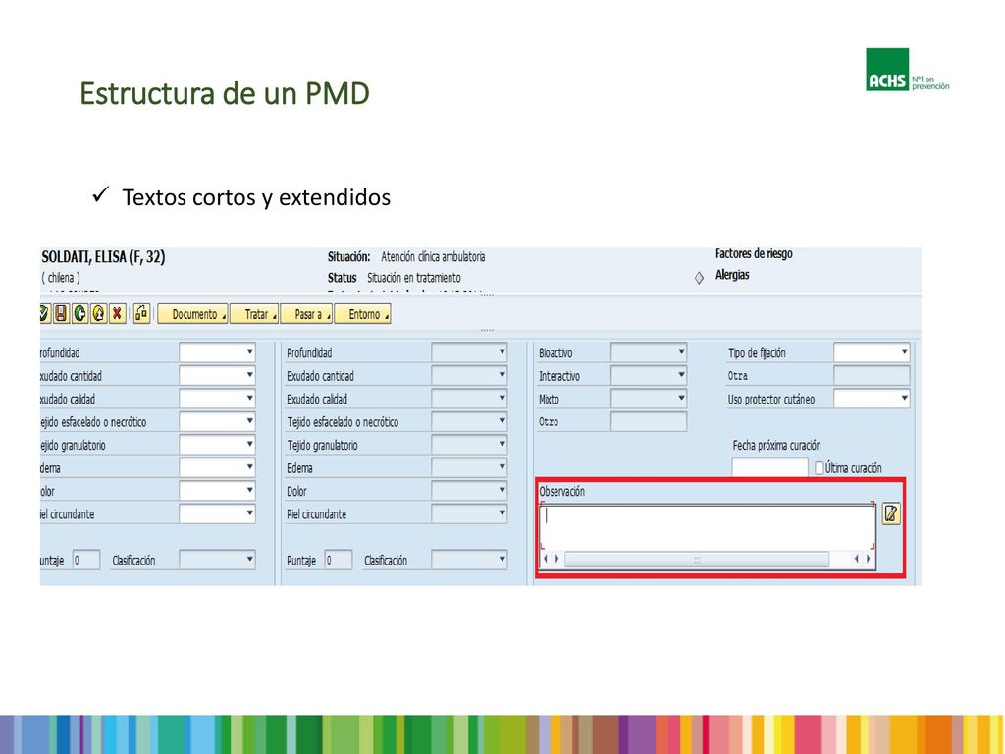This screenshot has height=754, width=1005.
Task: Open the Documento menu button
Action: coord(193,314)
